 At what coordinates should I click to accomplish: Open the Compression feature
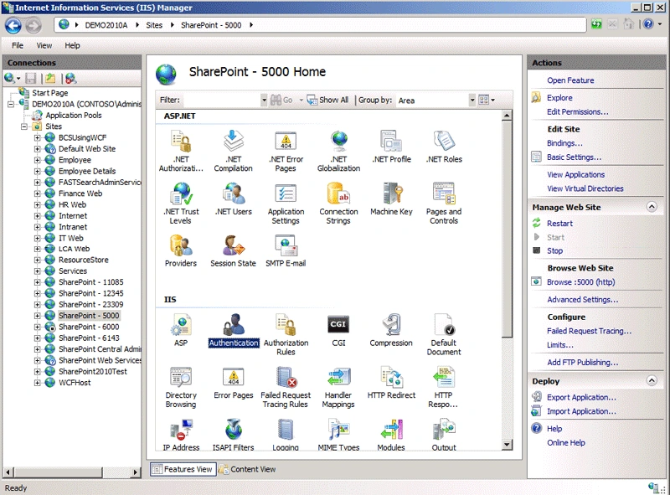click(391, 330)
